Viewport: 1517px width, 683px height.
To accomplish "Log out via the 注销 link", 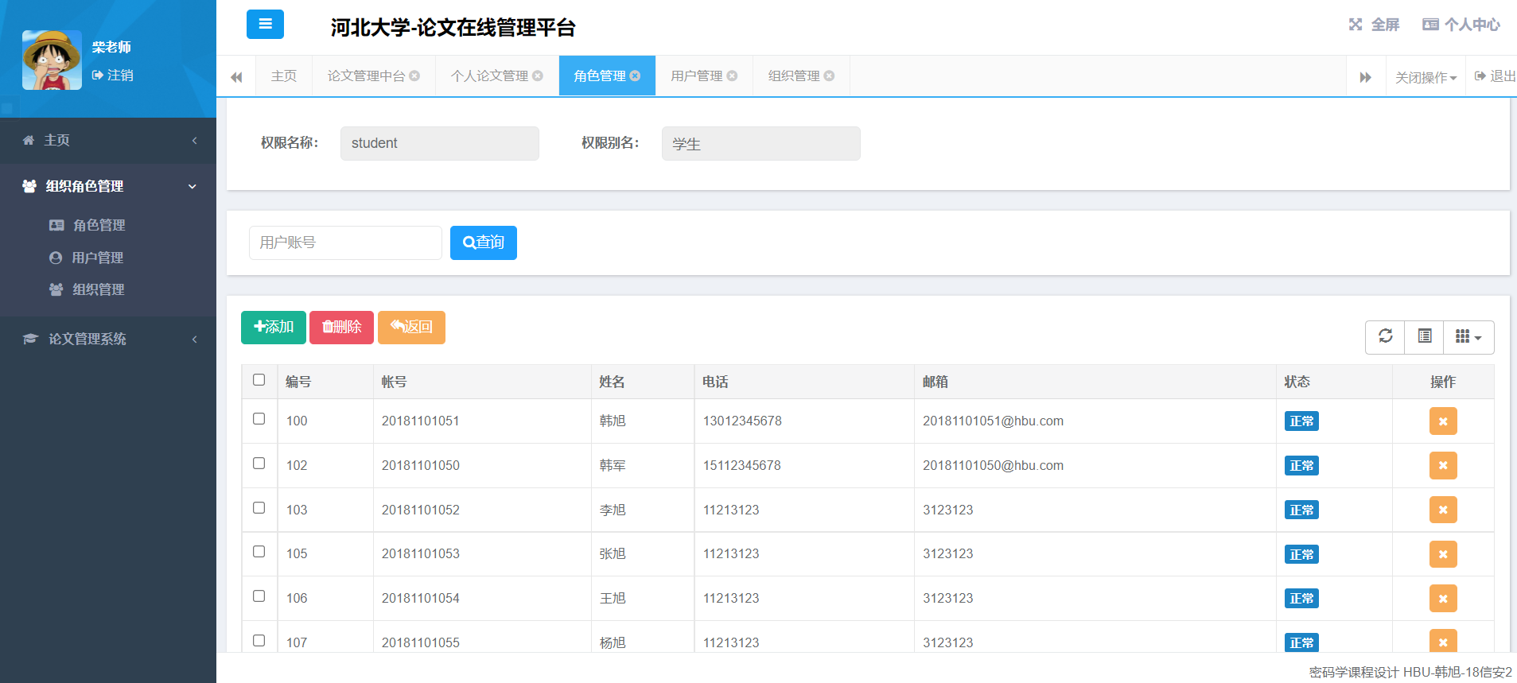I will coord(112,75).
